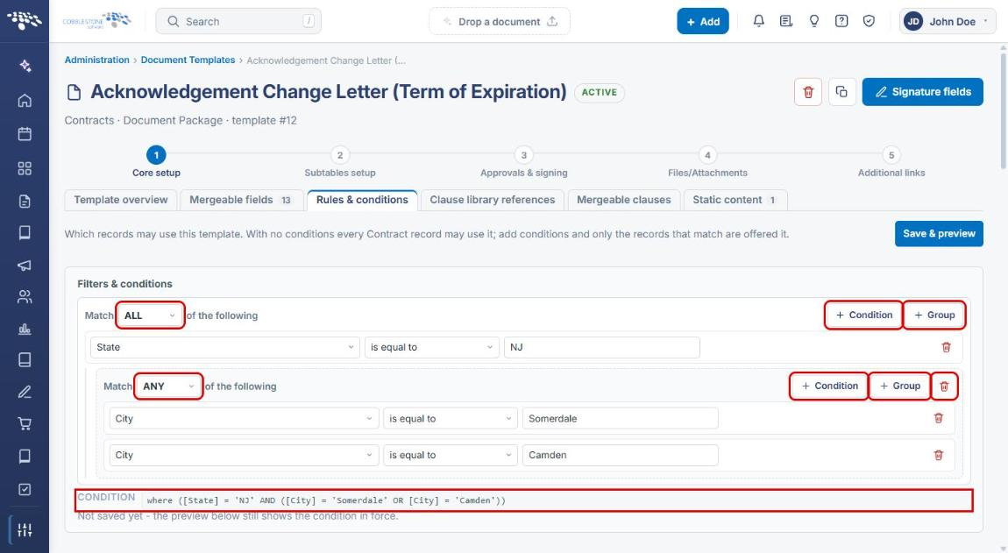Screen dimensions: 1008x553
Task: Delete the ANY match group
Action: [944, 386]
